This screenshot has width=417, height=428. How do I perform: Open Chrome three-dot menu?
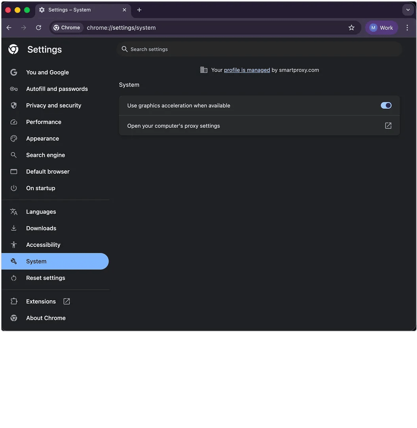tap(407, 28)
